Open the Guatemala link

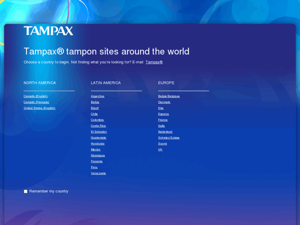click(99, 137)
